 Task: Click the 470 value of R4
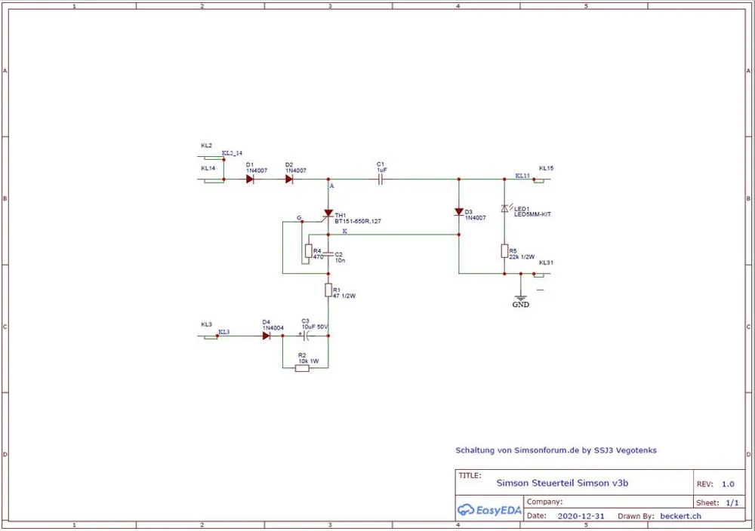pyautogui.click(x=319, y=257)
